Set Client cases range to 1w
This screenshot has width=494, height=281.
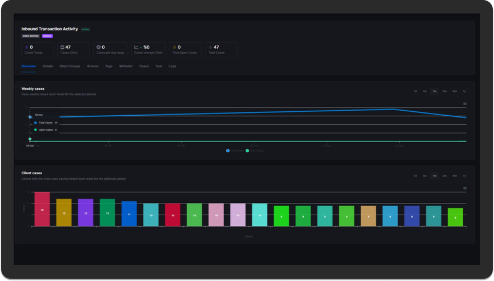pos(425,176)
